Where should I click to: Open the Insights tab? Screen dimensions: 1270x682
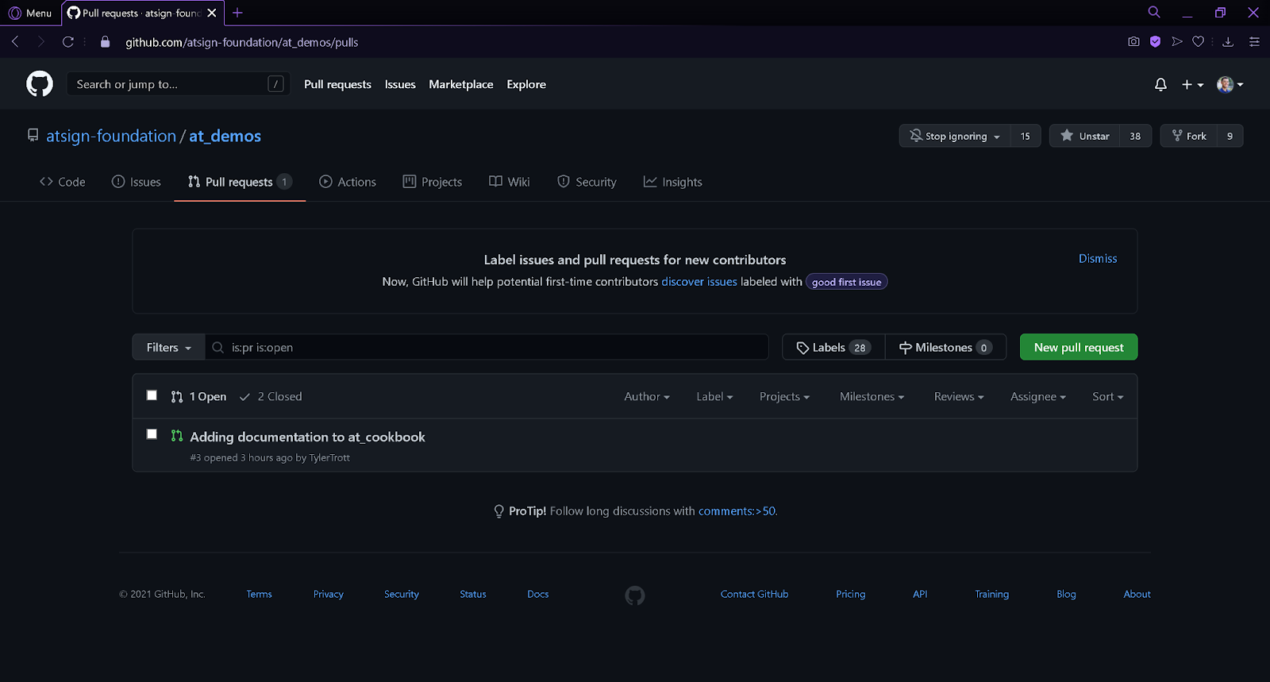click(x=673, y=182)
